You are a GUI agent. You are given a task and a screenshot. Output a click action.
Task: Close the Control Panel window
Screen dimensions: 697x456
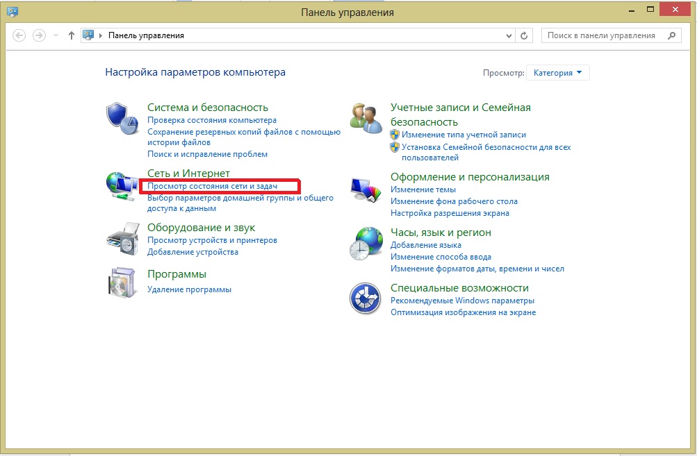(675, 10)
